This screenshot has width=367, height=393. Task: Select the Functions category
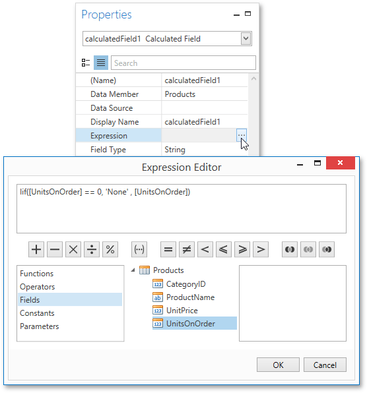tap(70, 274)
